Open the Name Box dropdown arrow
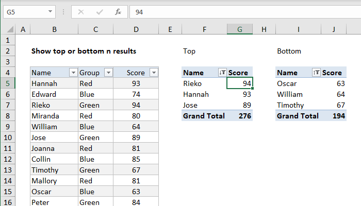The width and height of the screenshot is (361, 206). point(50,11)
